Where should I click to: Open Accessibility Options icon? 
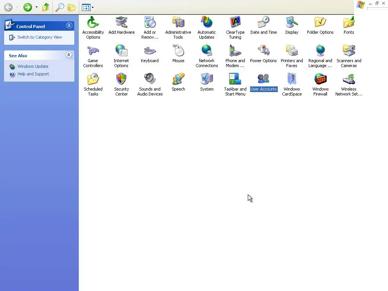click(93, 22)
